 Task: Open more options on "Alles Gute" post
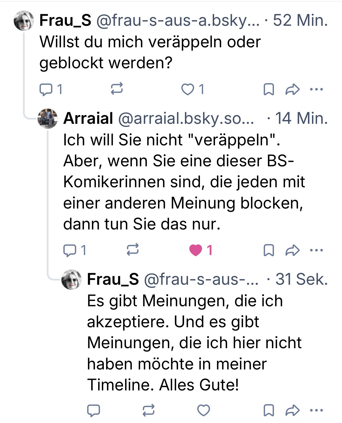(x=316, y=410)
